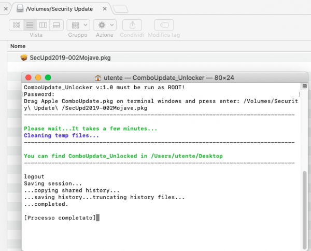Click the "Password:" line in Terminal
The image size is (311, 251).
point(39,94)
